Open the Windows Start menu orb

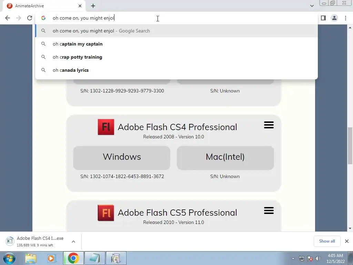point(9,258)
